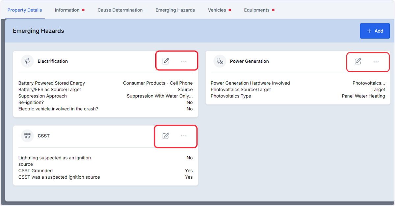The width and height of the screenshot is (395, 206).
Task: Click the Suppression Approach label
Action: coord(42,96)
